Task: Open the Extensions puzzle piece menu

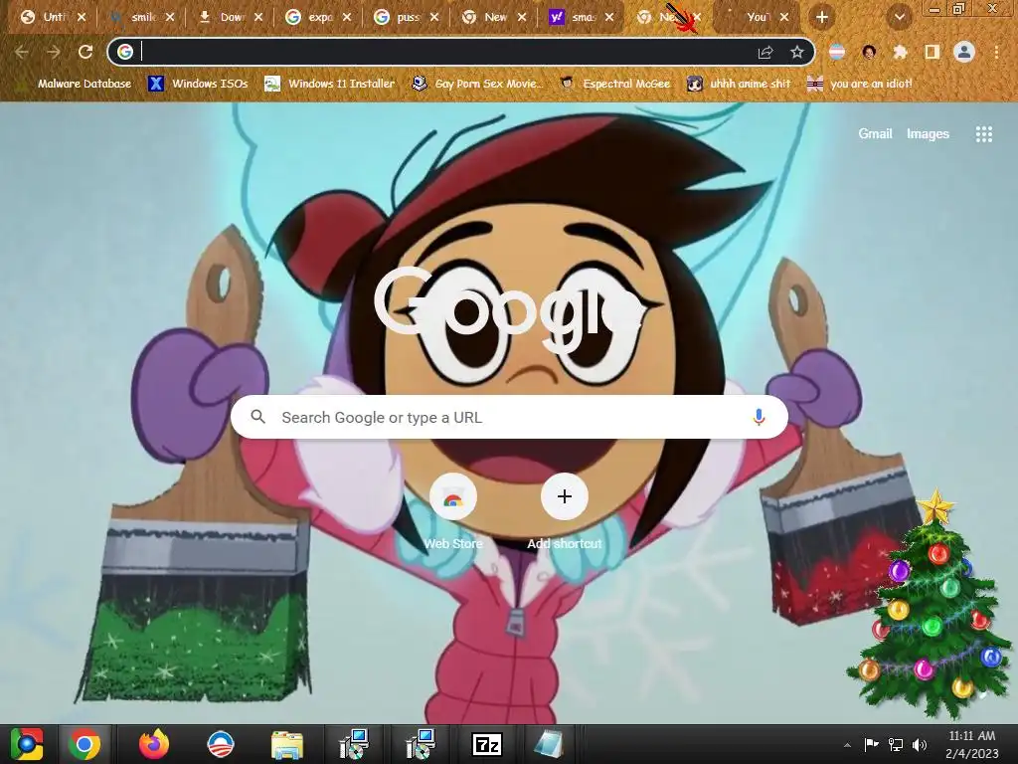Action: [x=901, y=52]
